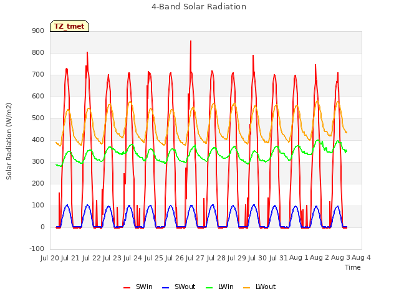399x299 pixels.
Task: Click the SWin red legend swatch
Action: (127, 288)
